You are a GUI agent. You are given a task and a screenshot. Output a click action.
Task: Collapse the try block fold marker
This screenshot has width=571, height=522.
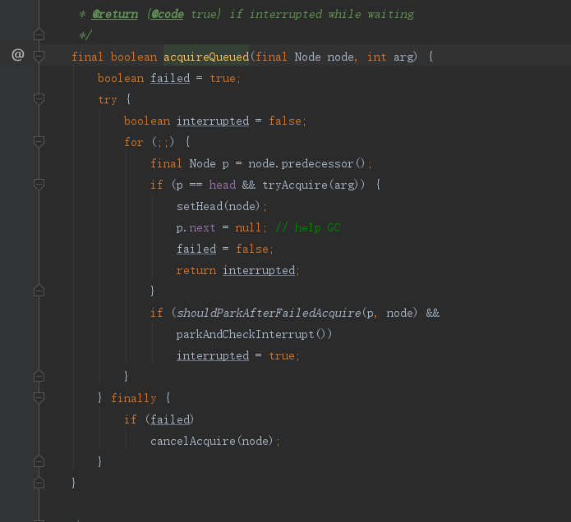coord(39,99)
